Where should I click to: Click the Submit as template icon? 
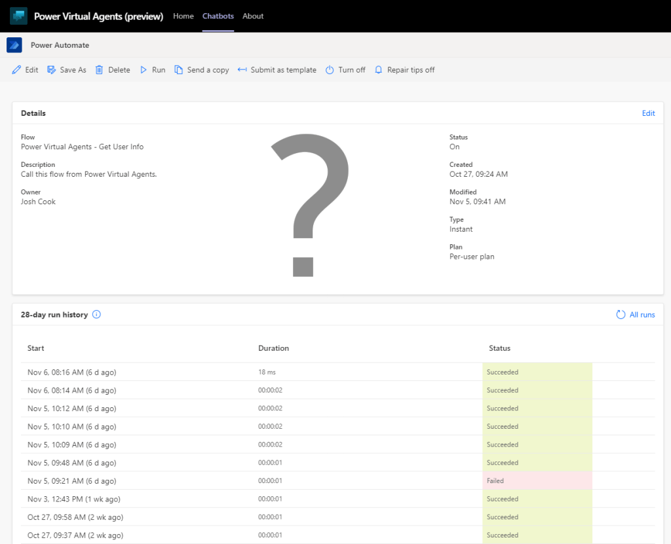point(242,69)
